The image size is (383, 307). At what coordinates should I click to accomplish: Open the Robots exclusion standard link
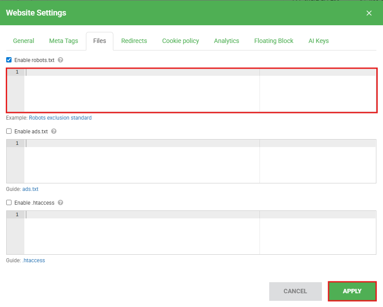(60, 118)
